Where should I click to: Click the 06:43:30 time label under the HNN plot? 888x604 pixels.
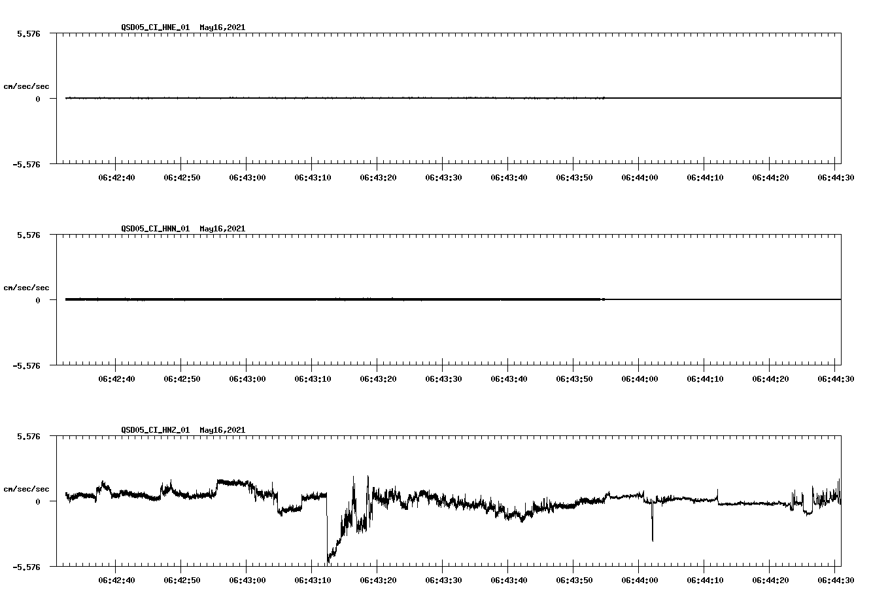(443, 378)
